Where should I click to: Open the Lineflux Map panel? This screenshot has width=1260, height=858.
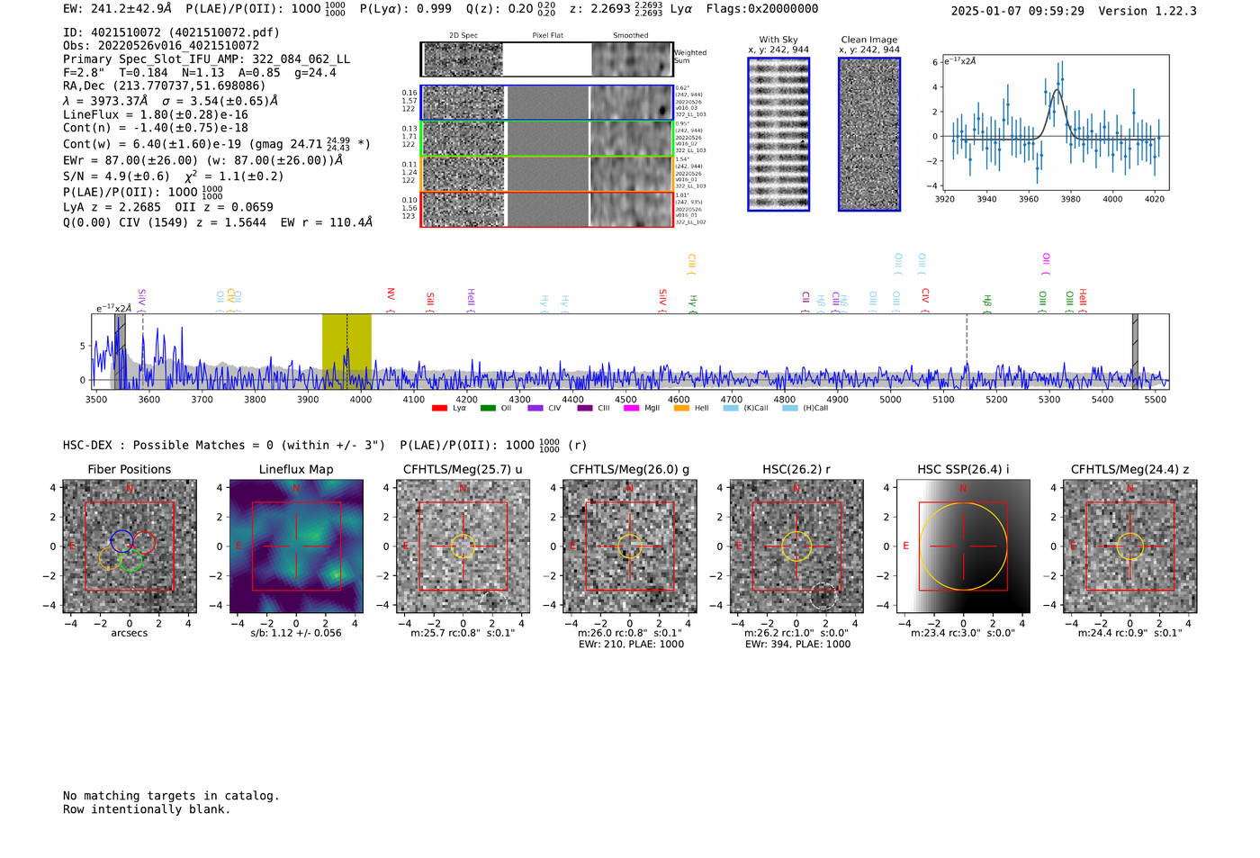coord(296,546)
